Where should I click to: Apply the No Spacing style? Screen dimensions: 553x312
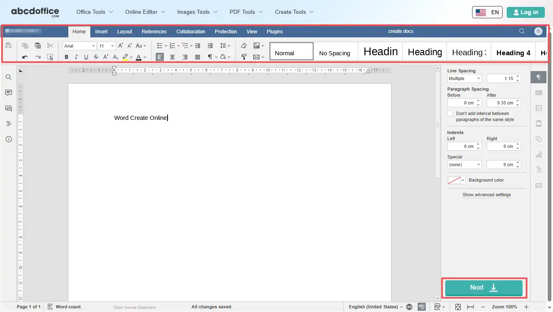[x=335, y=51]
